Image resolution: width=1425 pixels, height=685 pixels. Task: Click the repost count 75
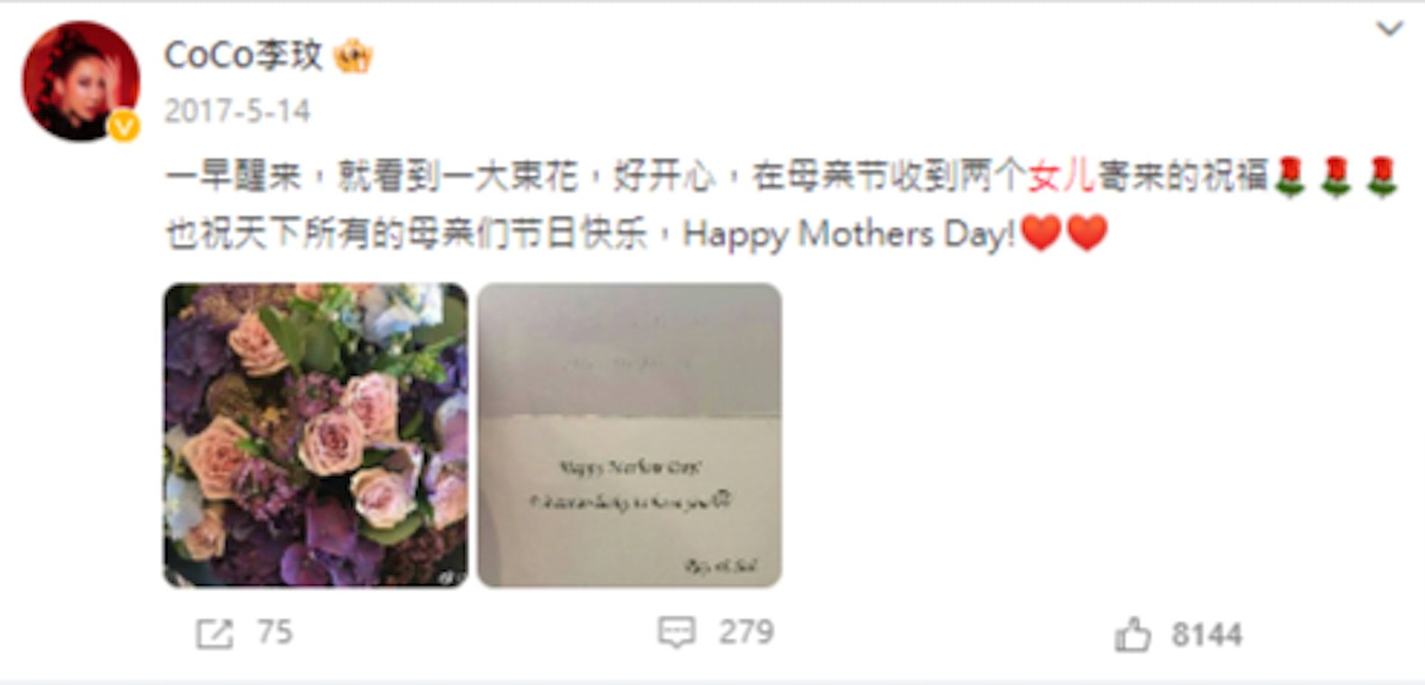pos(275,633)
